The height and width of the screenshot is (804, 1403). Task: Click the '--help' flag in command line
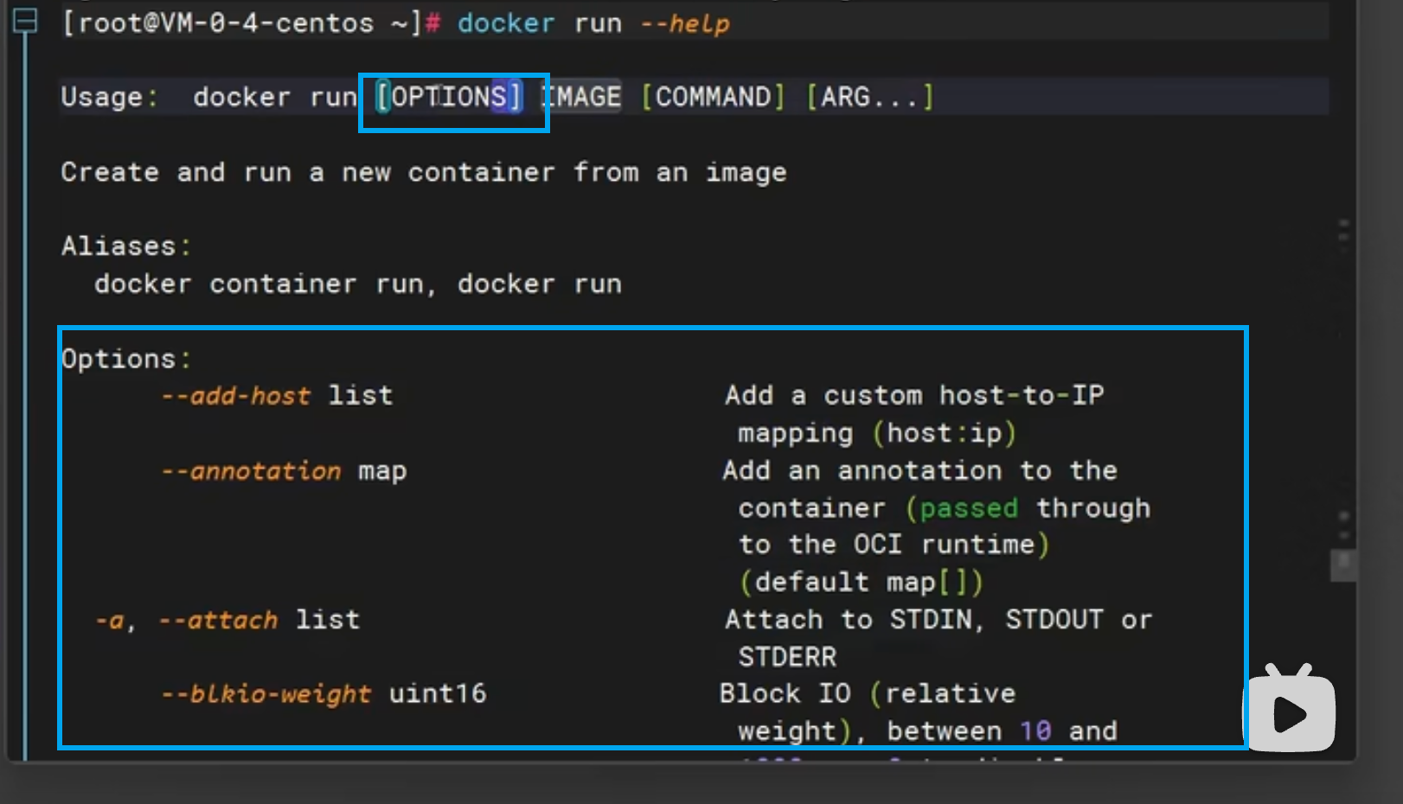pos(684,24)
